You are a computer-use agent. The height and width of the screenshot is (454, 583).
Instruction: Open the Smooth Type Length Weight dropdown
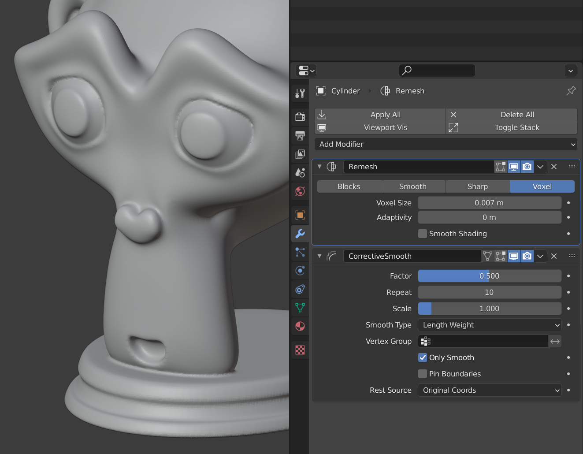click(489, 325)
